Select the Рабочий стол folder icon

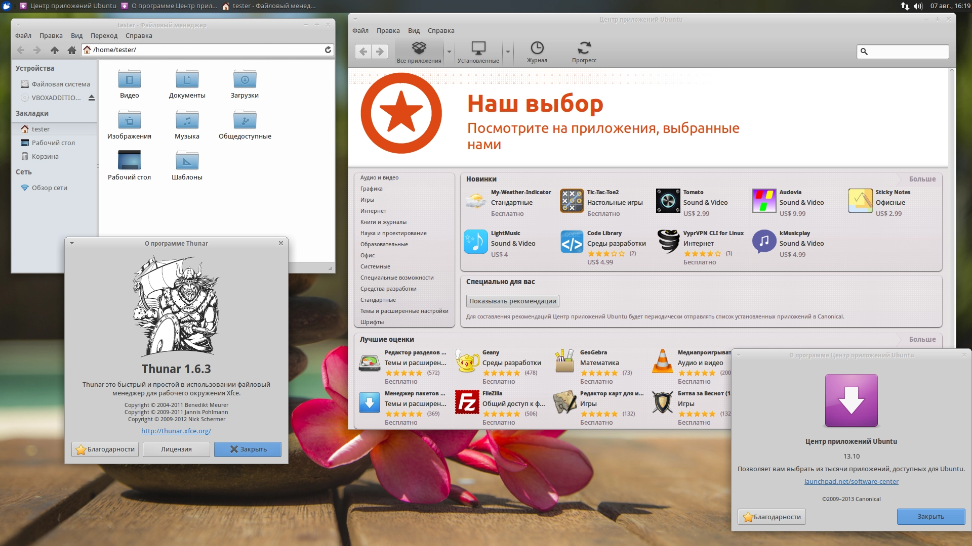point(130,160)
